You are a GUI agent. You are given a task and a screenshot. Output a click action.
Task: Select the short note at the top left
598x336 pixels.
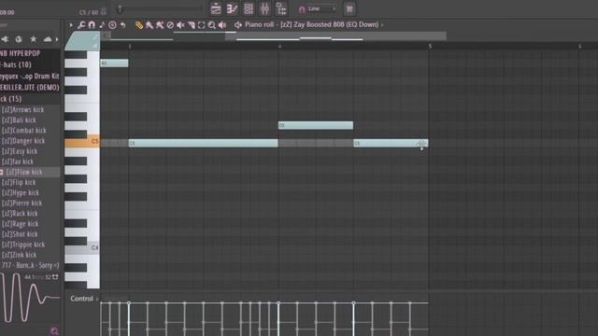[114, 63]
